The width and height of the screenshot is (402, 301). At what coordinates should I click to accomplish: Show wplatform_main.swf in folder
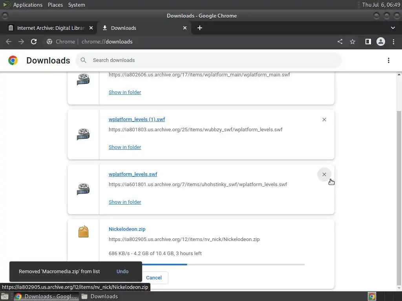point(125,92)
